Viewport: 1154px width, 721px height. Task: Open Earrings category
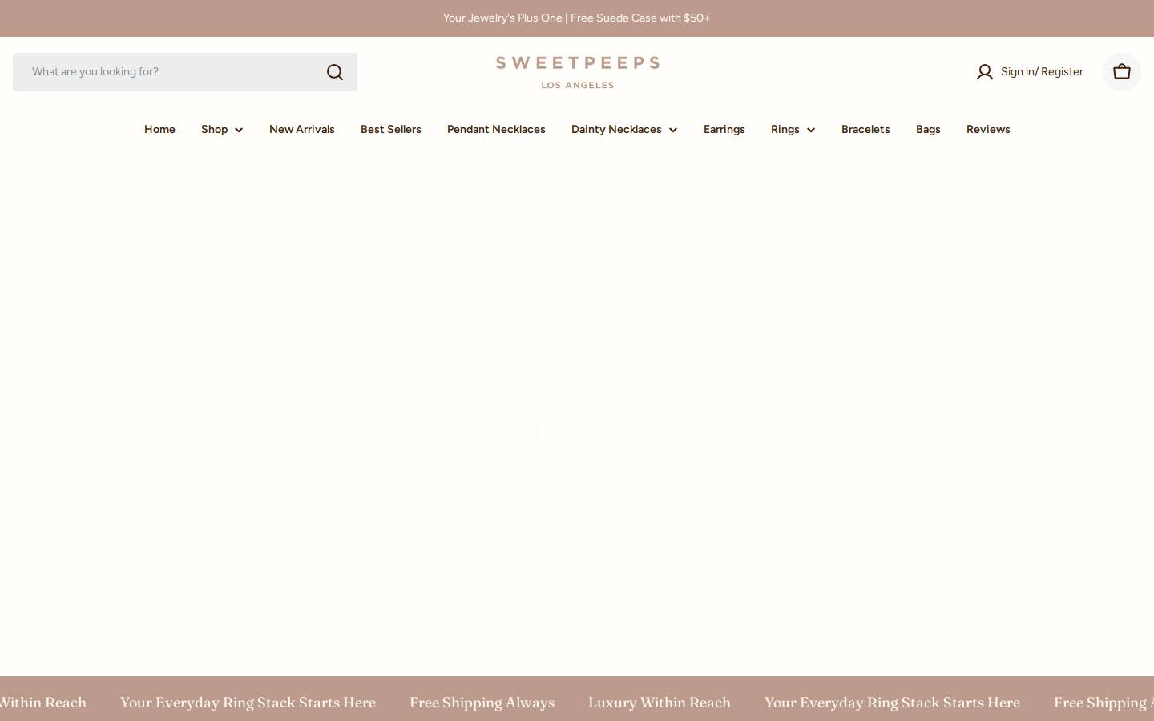[724, 130]
